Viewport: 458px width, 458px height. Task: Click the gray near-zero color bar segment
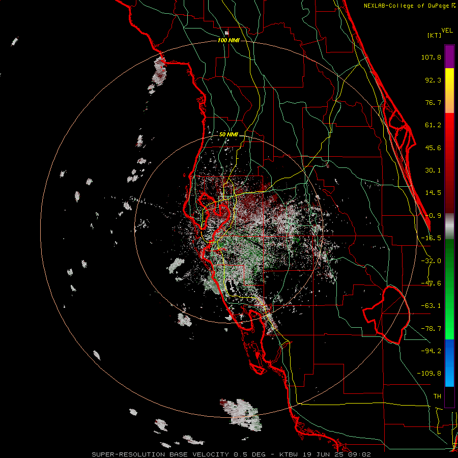[x=449, y=226]
